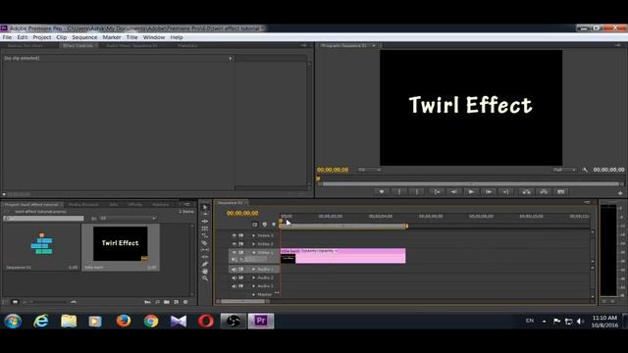628x353 pixels.
Task: Expand the Video 3 track
Action: [253, 235]
